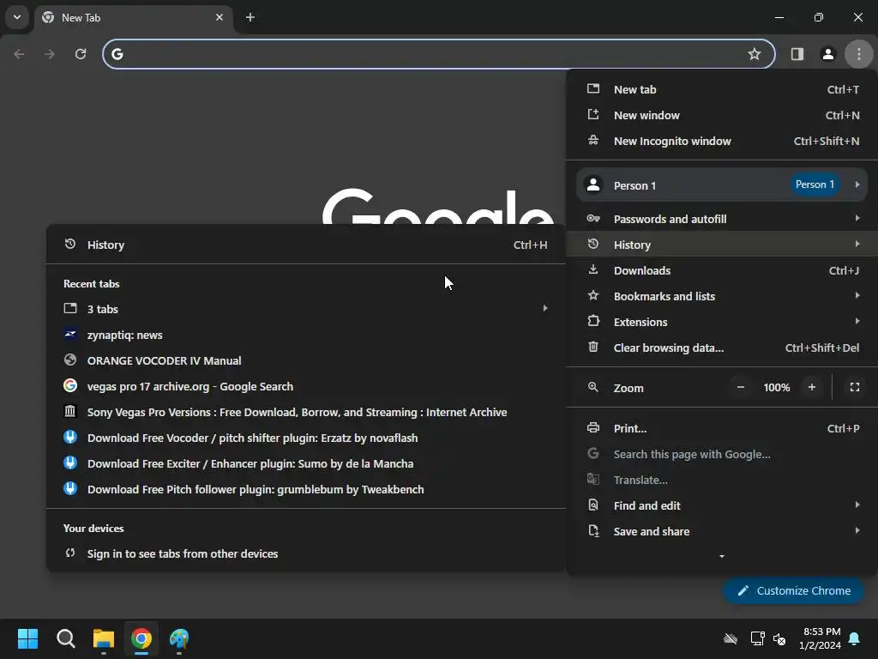Click the Bookmarks star icon in menu

[x=593, y=295]
